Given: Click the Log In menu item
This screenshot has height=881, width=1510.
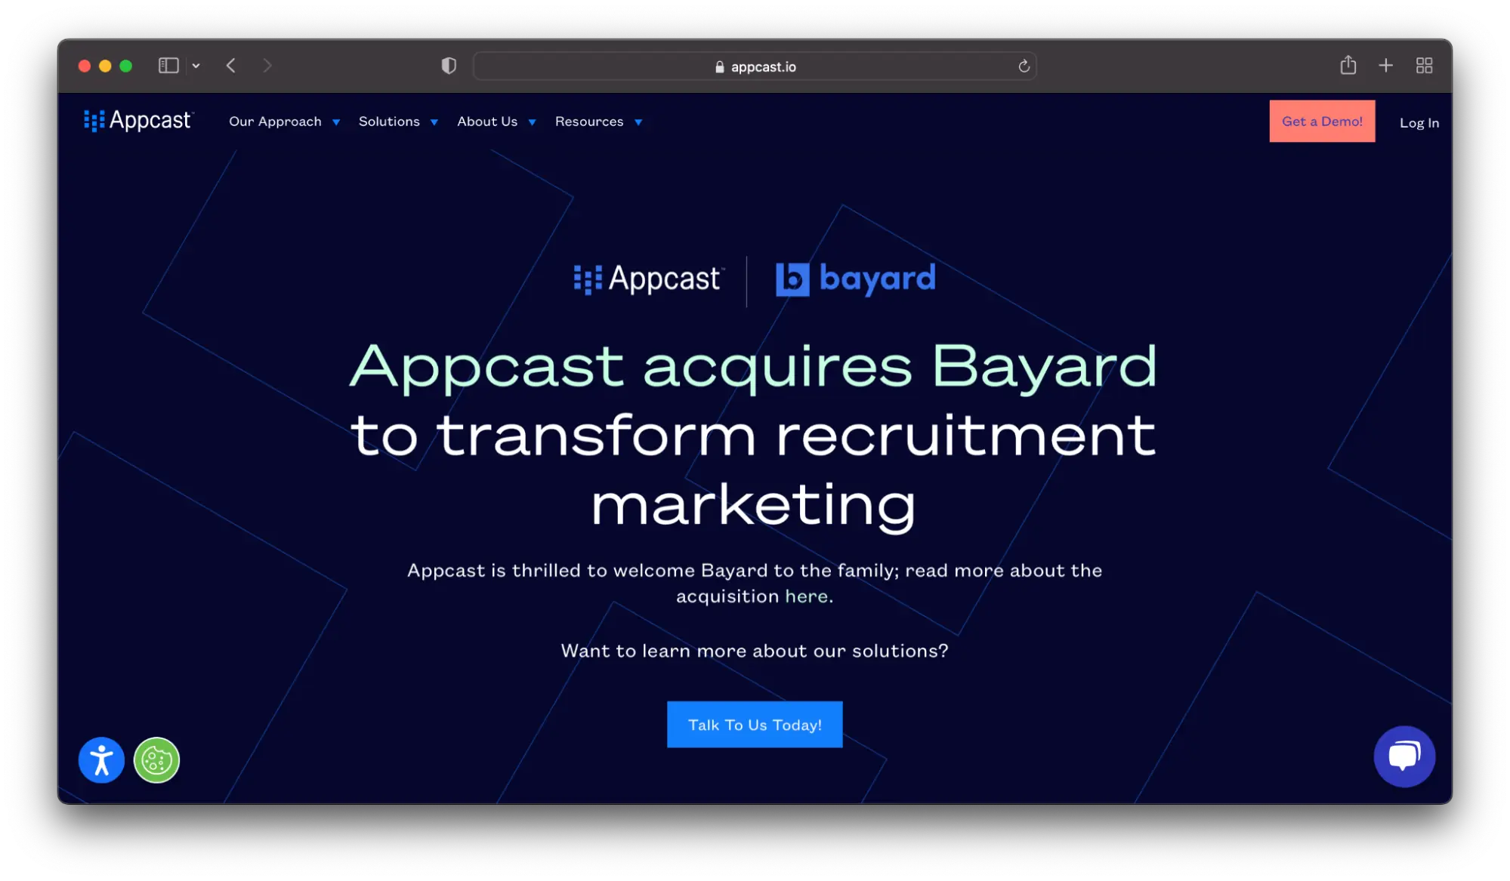Looking at the screenshot, I should click(1419, 122).
